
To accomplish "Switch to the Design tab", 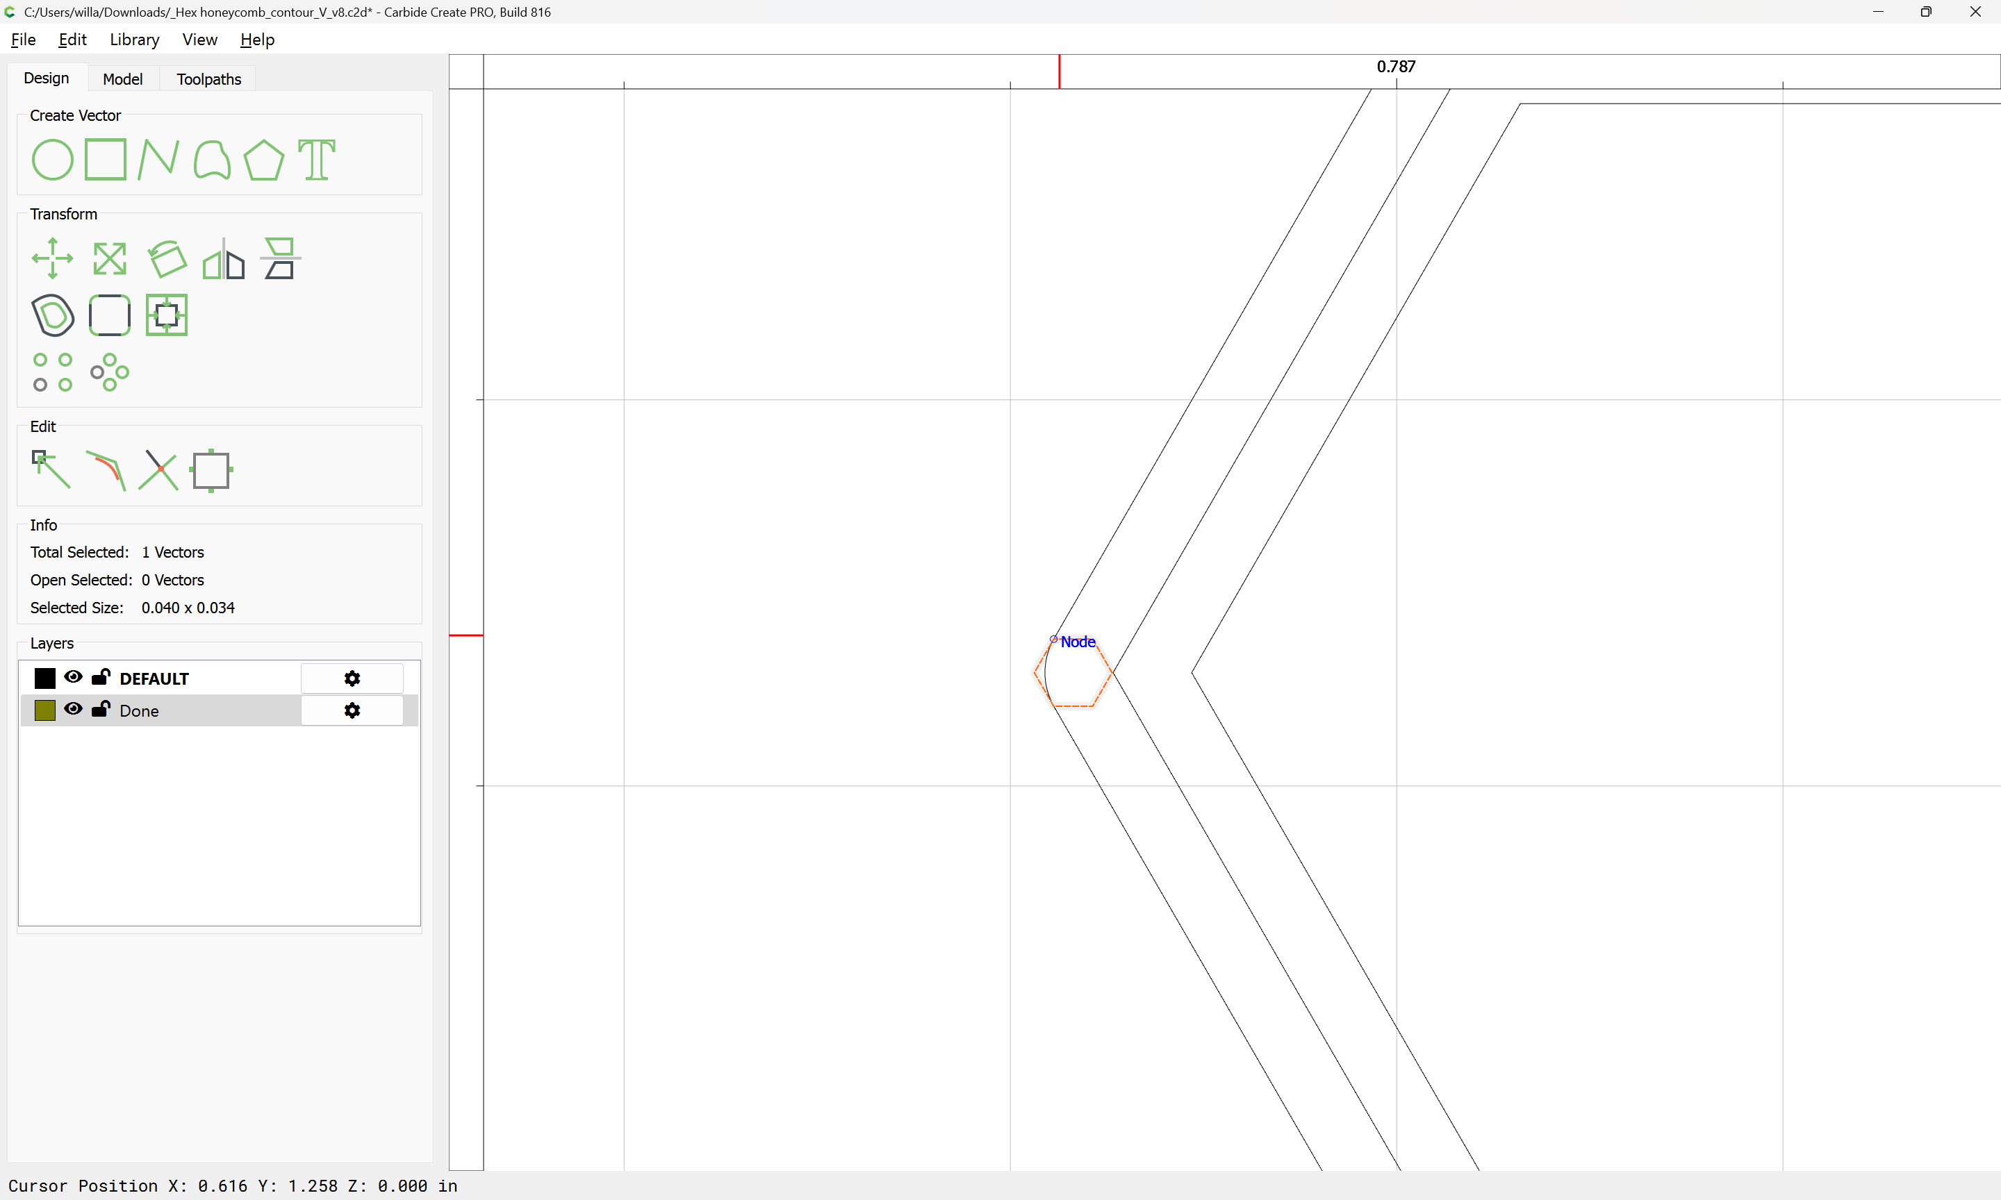I will 46,78.
